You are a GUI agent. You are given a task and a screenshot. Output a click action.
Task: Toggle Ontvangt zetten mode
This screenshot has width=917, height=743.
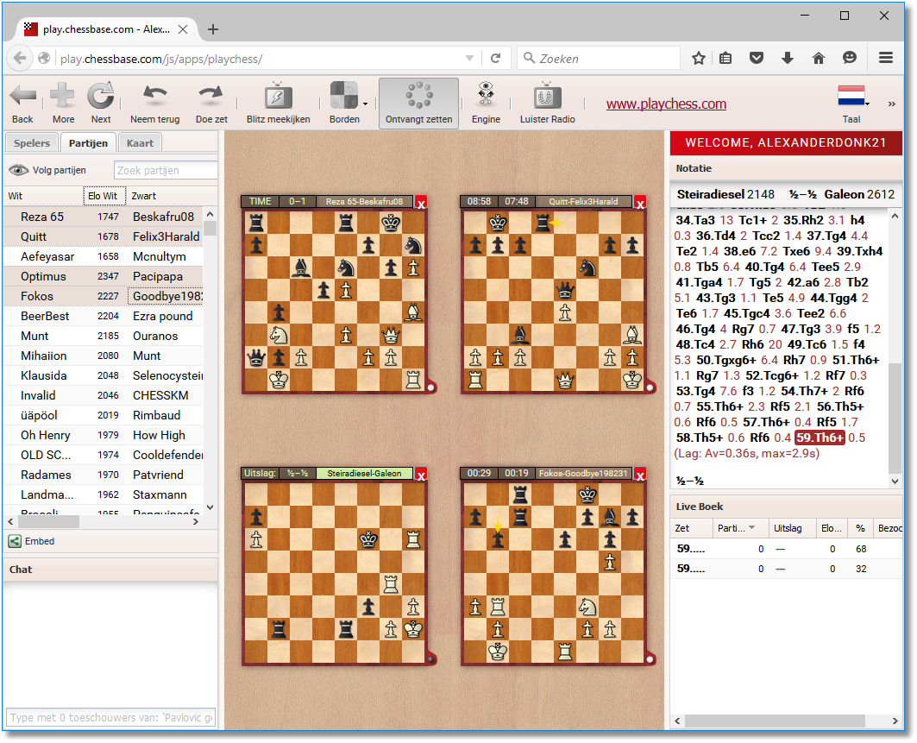418,98
